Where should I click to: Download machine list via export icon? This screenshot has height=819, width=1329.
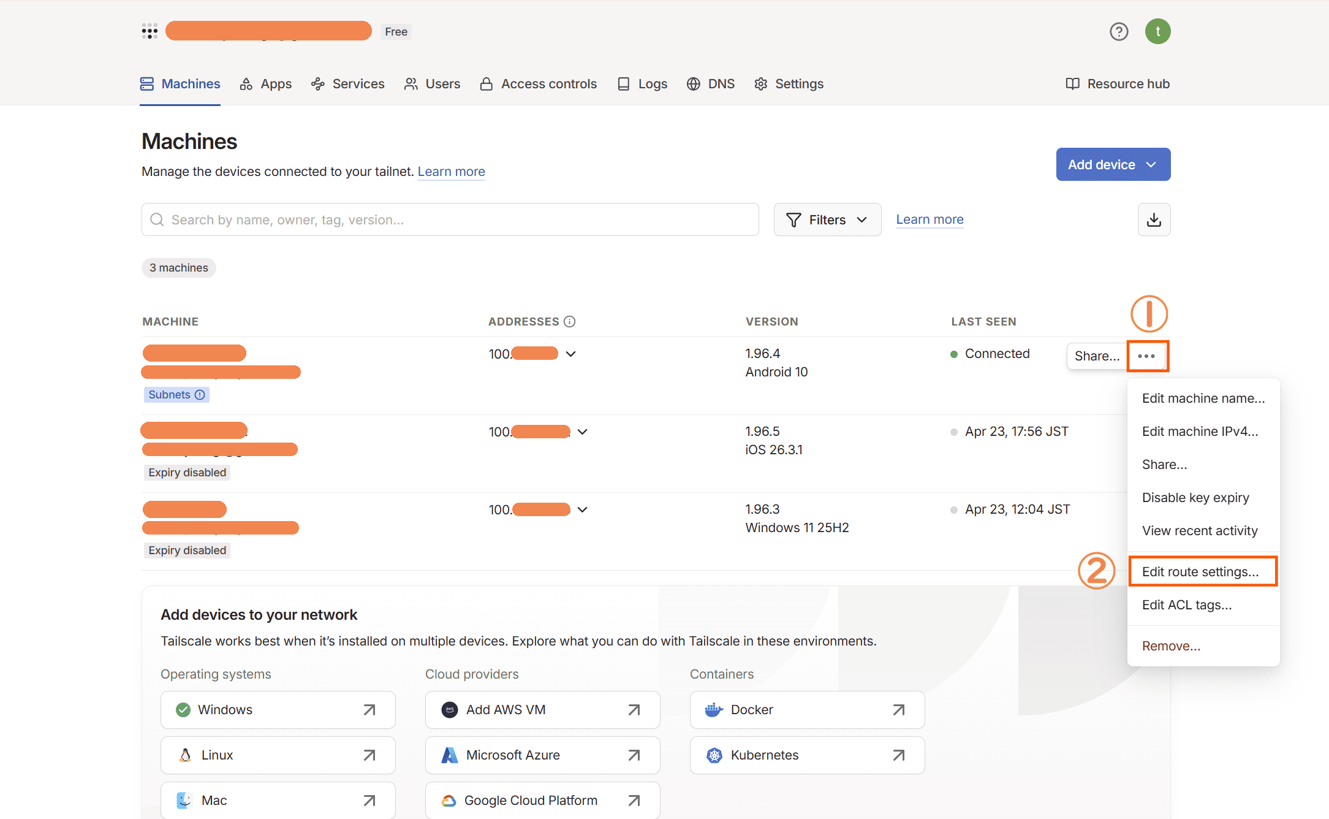(1154, 219)
